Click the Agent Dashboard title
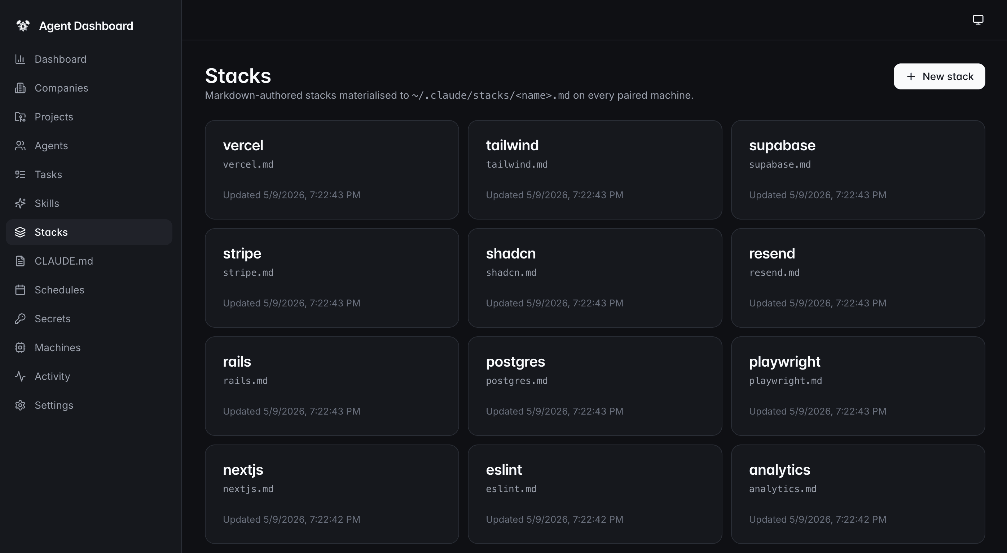 (86, 26)
